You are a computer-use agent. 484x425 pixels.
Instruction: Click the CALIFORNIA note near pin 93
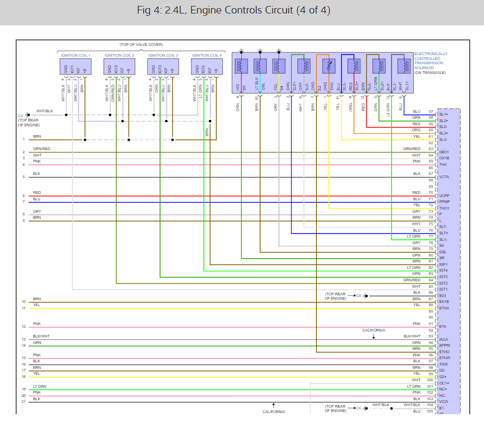(x=374, y=330)
